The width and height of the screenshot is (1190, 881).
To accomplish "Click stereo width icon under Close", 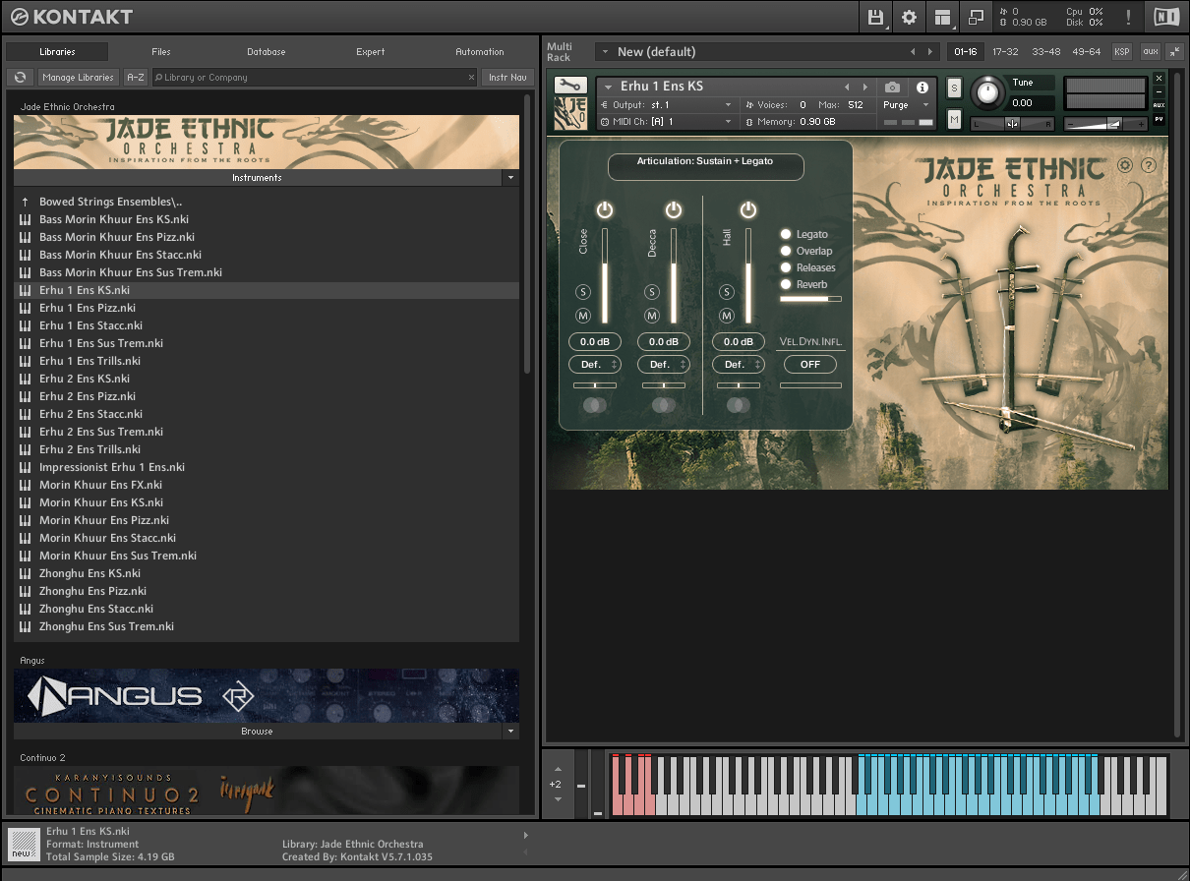I will point(594,405).
